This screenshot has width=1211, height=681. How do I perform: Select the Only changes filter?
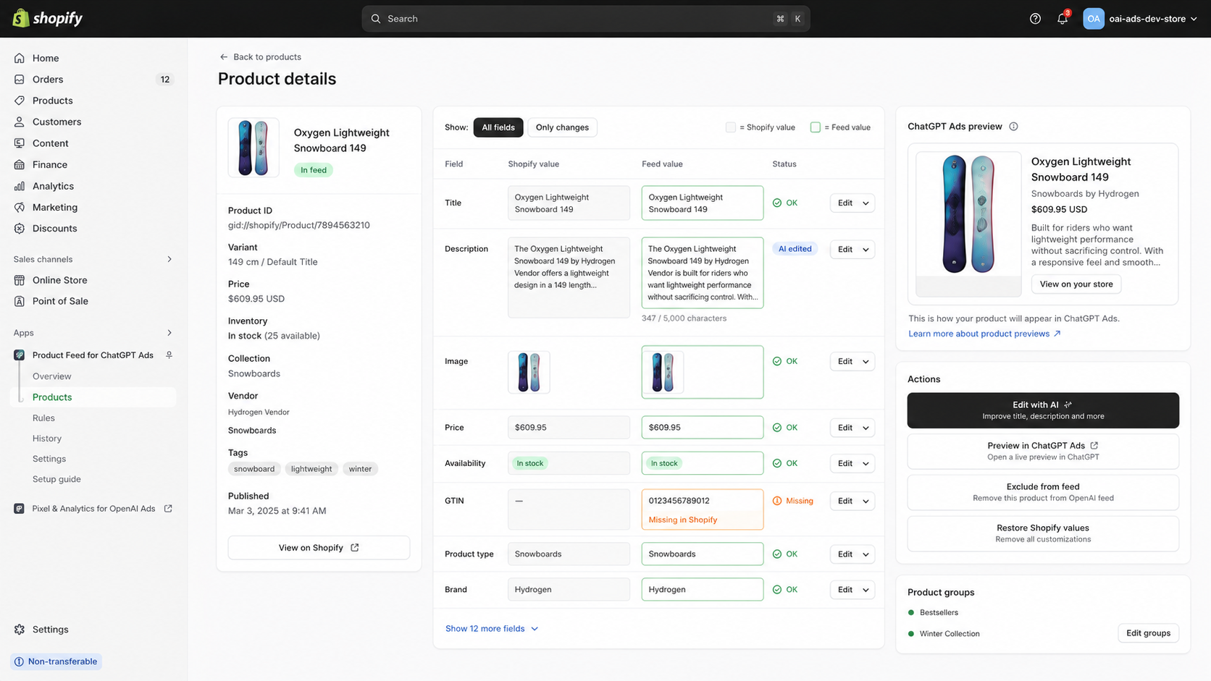(x=562, y=127)
